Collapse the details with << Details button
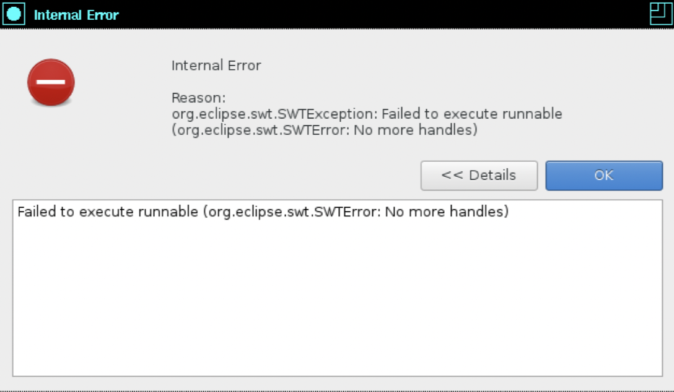This screenshot has width=674, height=392. [x=479, y=176]
